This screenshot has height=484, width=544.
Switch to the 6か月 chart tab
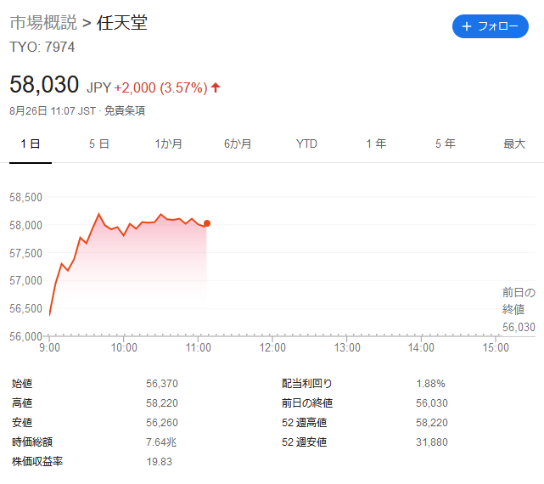(x=238, y=144)
